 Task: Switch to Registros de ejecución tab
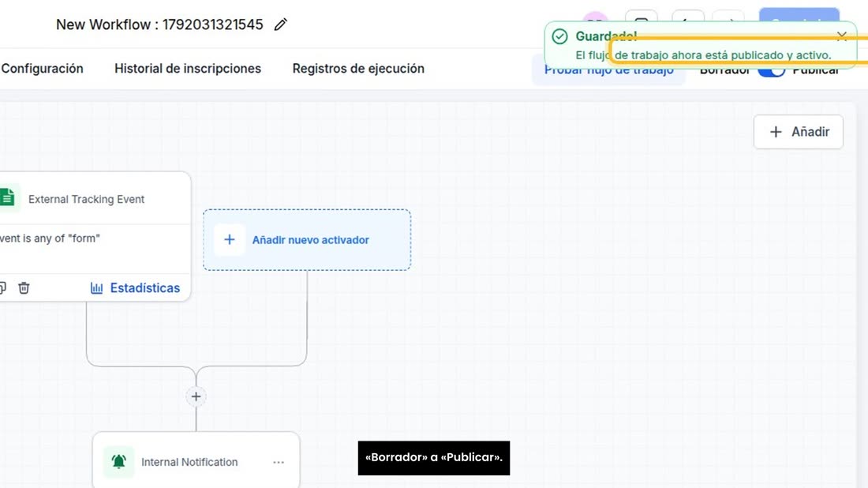coord(358,69)
